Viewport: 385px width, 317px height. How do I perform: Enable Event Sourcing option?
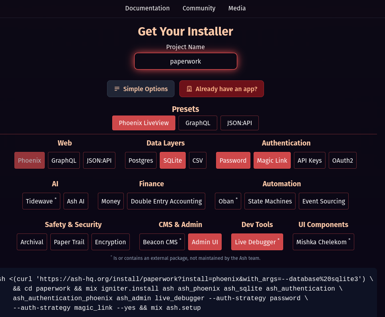click(323, 201)
